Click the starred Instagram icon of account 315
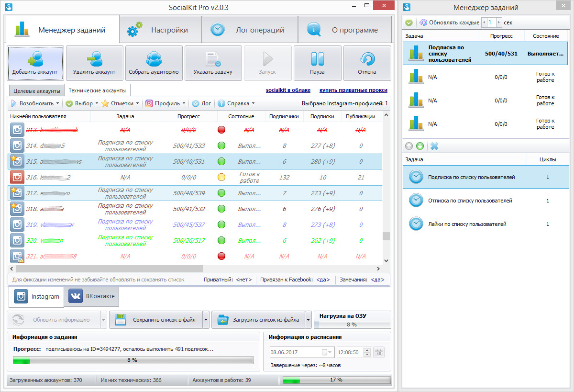This screenshot has height=392, width=574. click(x=17, y=161)
